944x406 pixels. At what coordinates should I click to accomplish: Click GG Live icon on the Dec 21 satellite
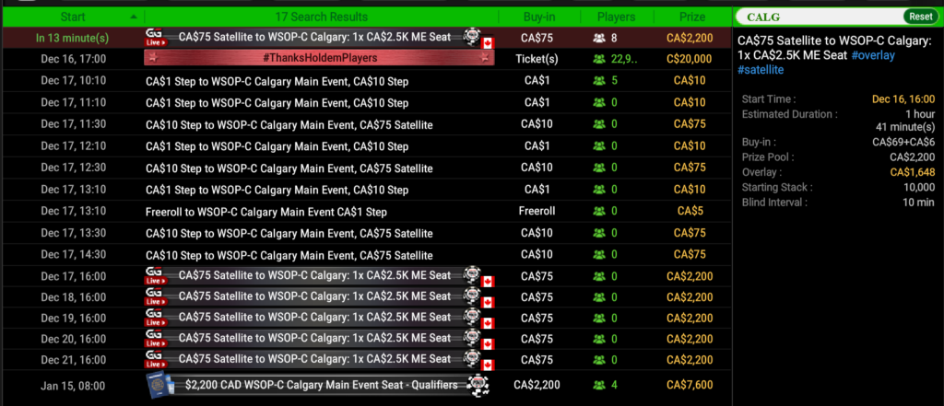(155, 358)
